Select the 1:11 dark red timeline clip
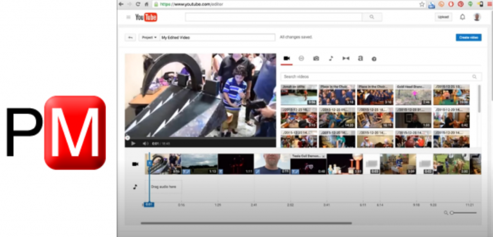Image resolution: width=493 pixels, height=237 pixels. [x=236, y=164]
